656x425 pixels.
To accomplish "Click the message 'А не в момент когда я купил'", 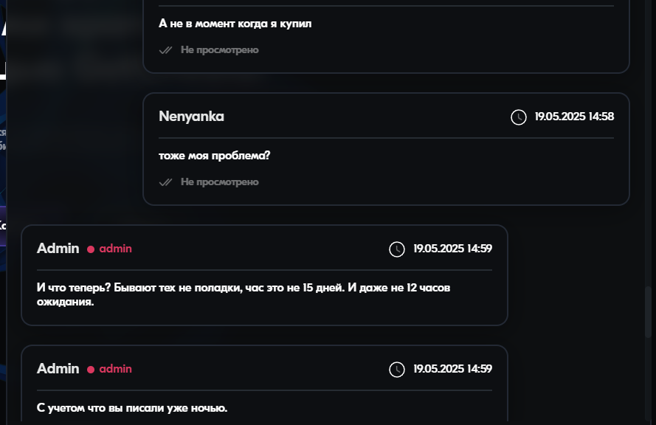I will tap(235, 24).
